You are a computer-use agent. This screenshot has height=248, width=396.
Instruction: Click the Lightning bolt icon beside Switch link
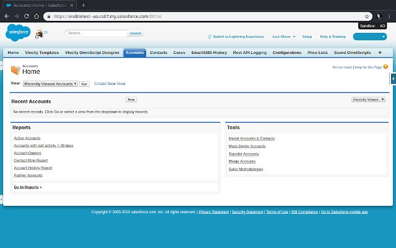(x=210, y=37)
